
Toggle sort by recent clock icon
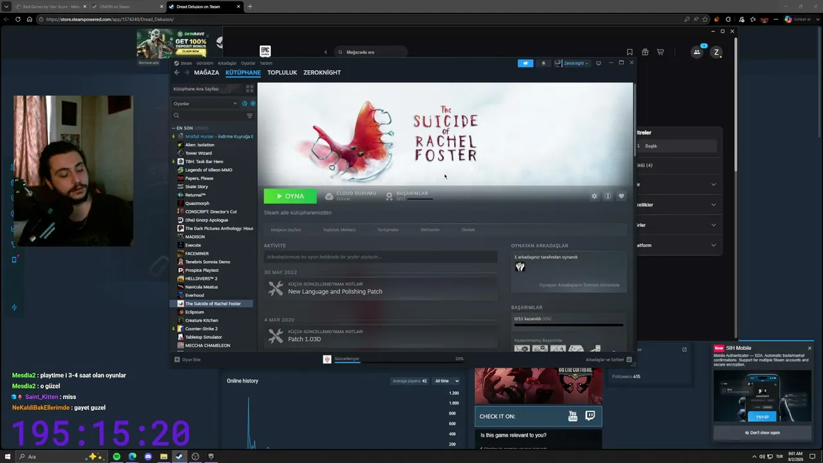pyautogui.click(x=245, y=104)
